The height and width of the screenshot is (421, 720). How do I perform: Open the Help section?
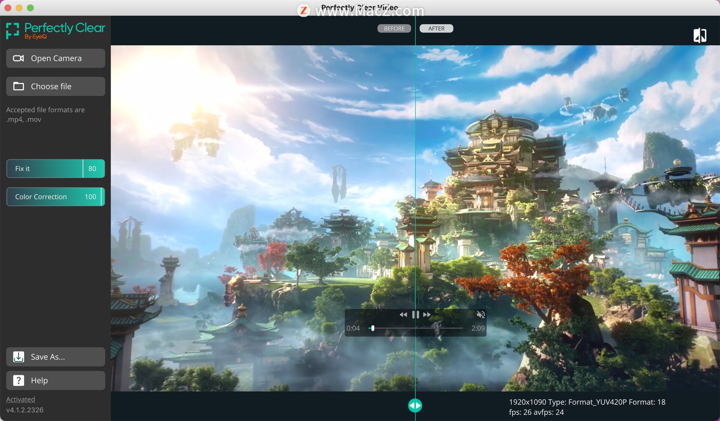coord(55,380)
